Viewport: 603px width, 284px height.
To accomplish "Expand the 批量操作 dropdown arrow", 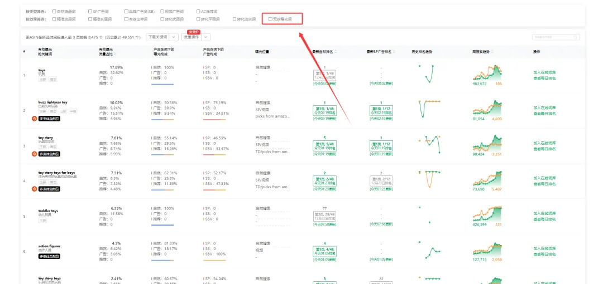I will [205, 37].
